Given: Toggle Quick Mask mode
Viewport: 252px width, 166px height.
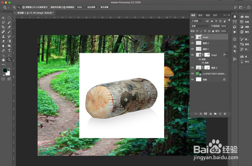Looking at the screenshot, I should pos(3,79).
